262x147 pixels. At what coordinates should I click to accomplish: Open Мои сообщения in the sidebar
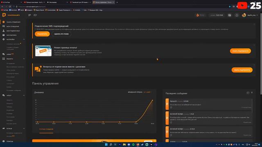click(x=13, y=26)
